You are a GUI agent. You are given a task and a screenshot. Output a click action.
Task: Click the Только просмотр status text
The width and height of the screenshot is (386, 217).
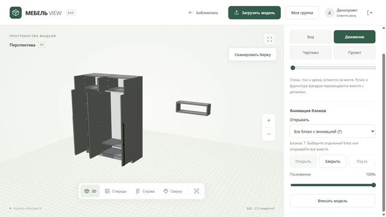coord(27,209)
